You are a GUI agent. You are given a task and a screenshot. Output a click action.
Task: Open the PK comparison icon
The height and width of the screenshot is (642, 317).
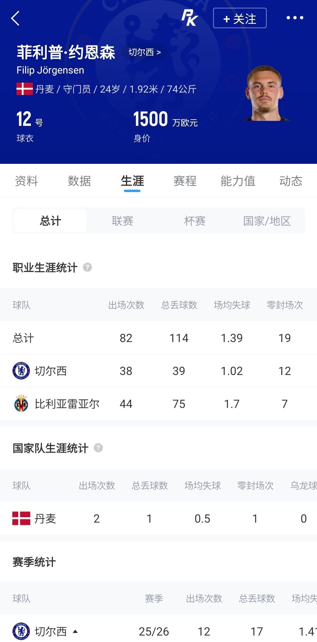tap(189, 18)
